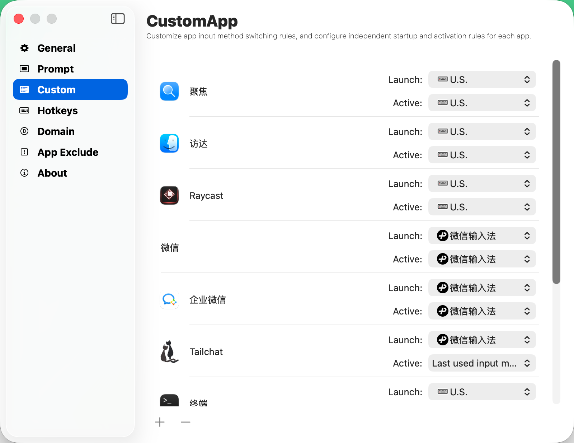Image resolution: width=574 pixels, height=443 pixels.
Task: Select the Tailchat app name
Action: click(x=206, y=352)
